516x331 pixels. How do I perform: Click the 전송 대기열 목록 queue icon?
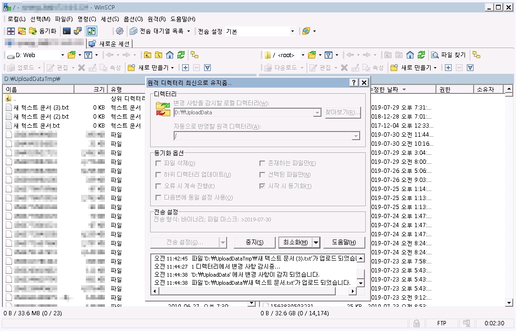pyautogui.click(x=133, y=31)
